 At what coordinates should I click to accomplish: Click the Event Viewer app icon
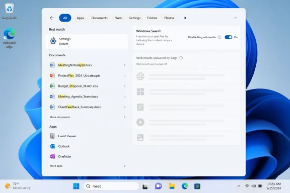point(52,136)
